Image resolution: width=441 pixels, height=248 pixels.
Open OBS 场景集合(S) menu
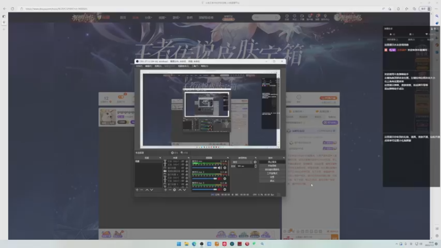[x=183, y=66]
